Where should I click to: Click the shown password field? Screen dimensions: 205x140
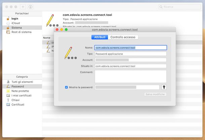point(127,87)
